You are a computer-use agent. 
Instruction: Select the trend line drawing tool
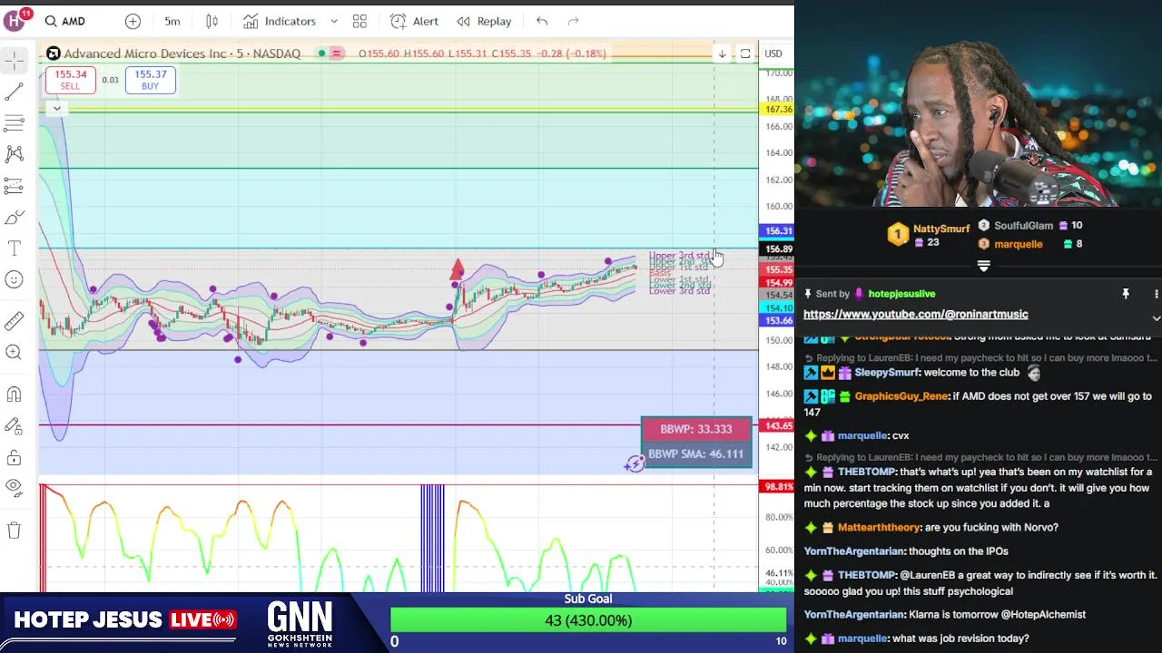(14, 92)
